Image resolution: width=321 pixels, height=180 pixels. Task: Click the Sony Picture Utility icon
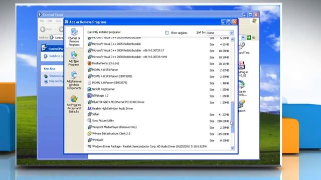(89, 120)
